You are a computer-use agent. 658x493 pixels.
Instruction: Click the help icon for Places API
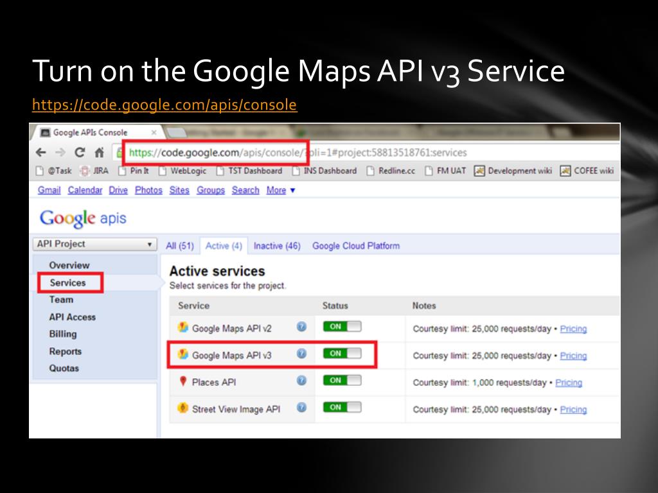coord(301,380)
